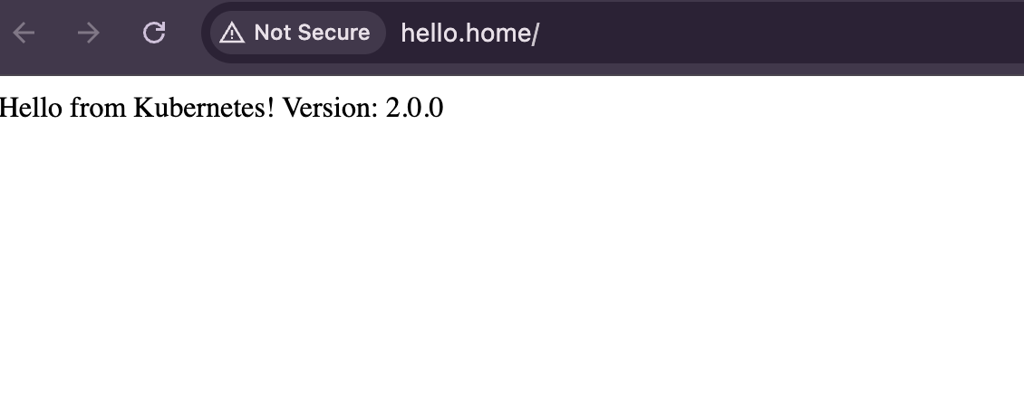Click the forward navigation arrow

[x=89, y=33]
